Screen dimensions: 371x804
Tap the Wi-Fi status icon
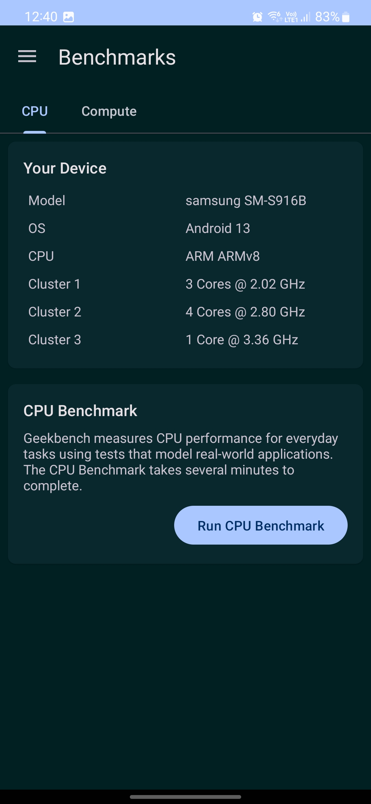pyautogui.click(x=274, y=16)
